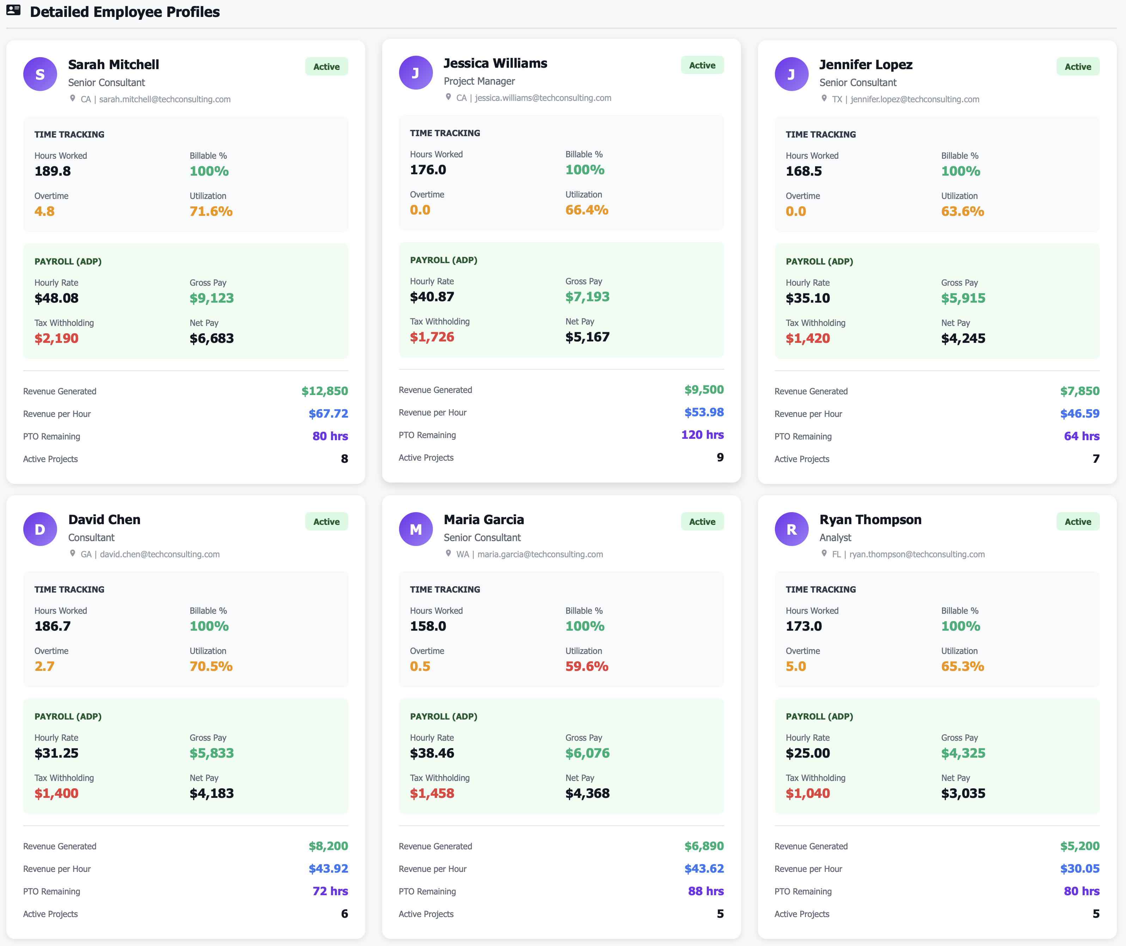Click Jessica Williams' purple avatar

coord(416,72)
